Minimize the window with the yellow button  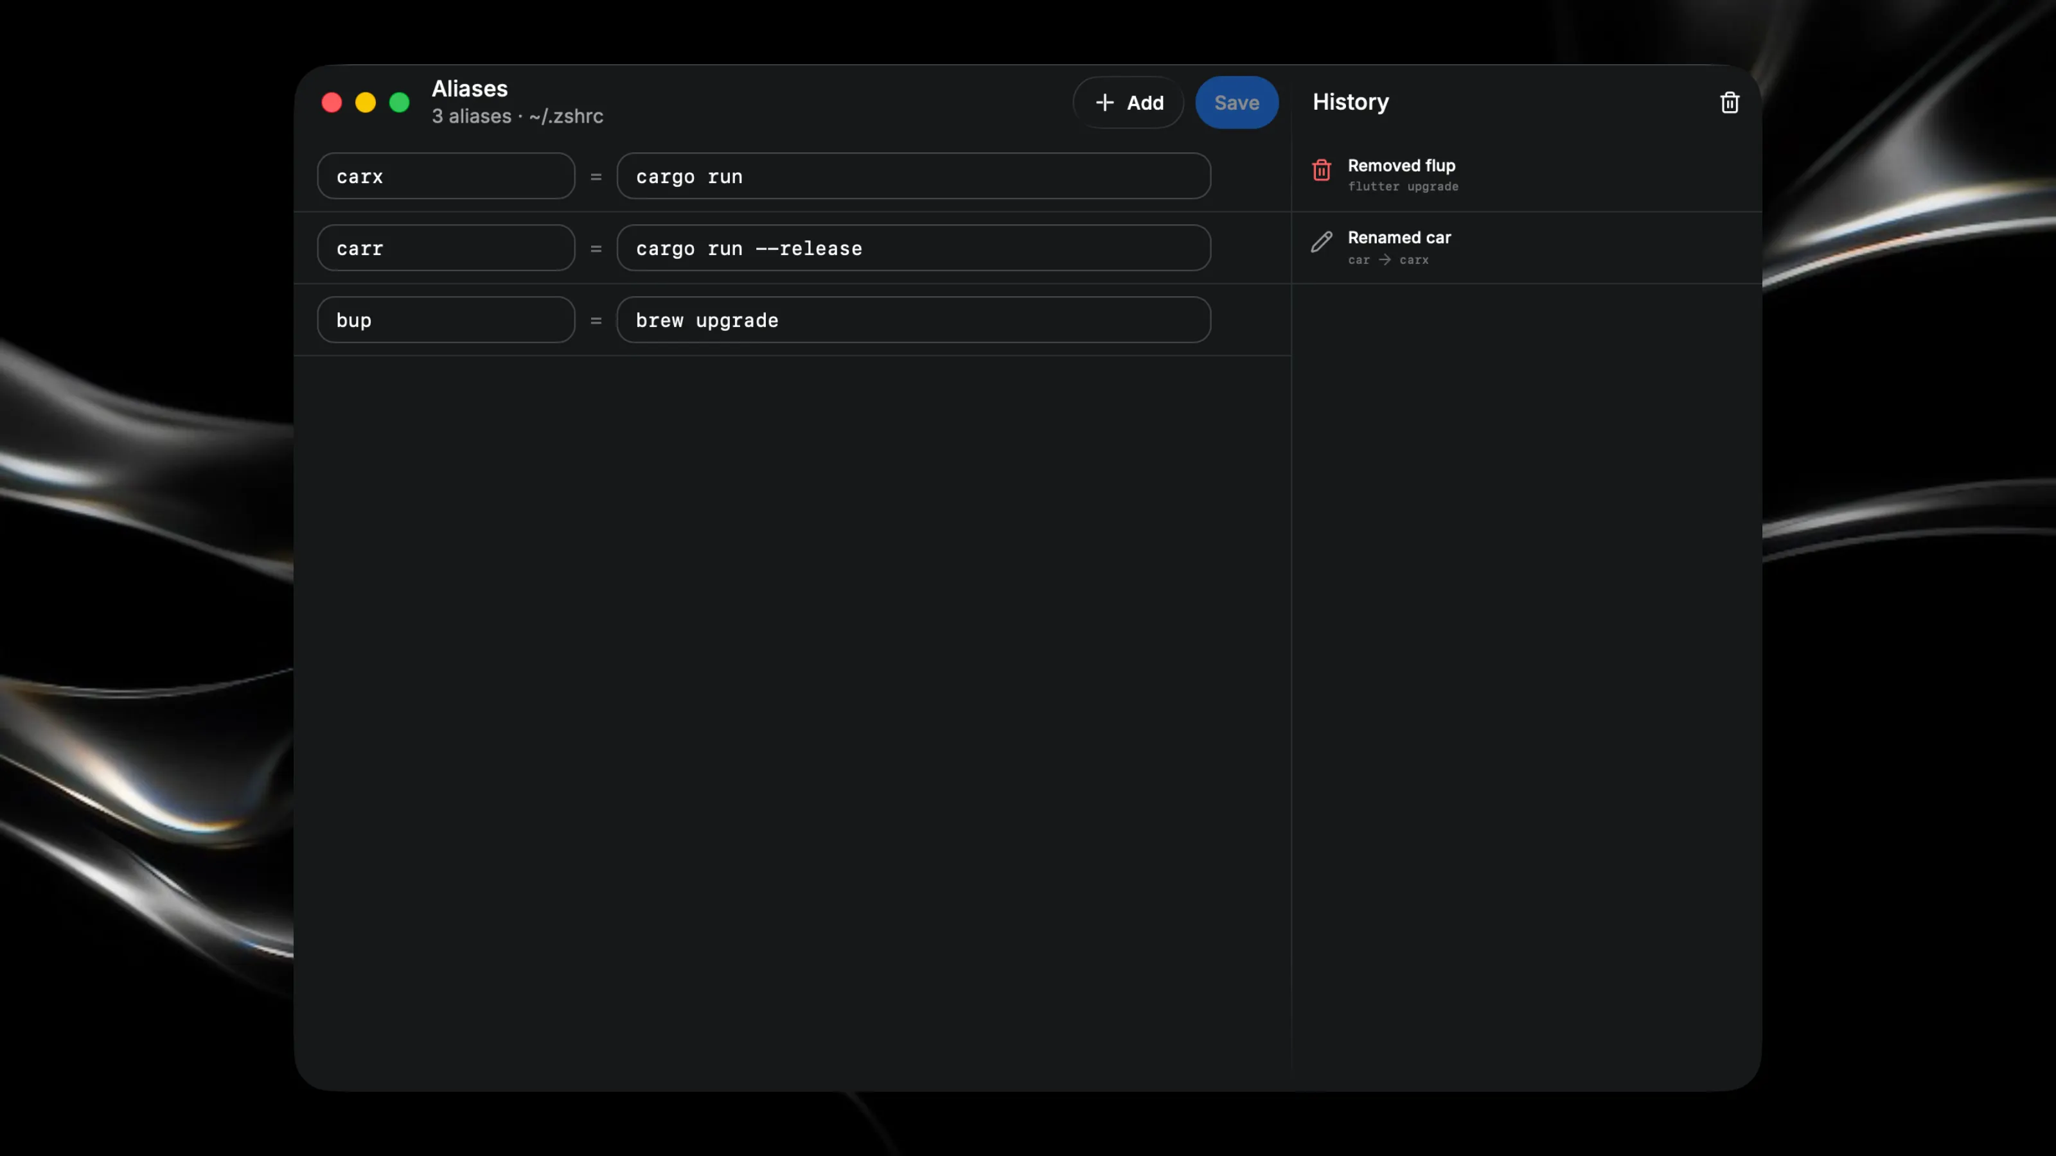(366, 103)
